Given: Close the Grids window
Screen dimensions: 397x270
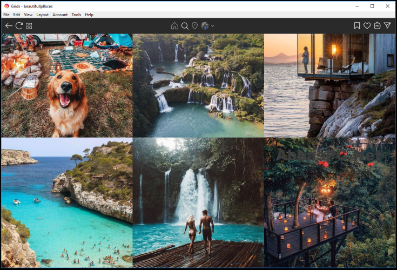Looking at the screenshot, I should [388, 6].
